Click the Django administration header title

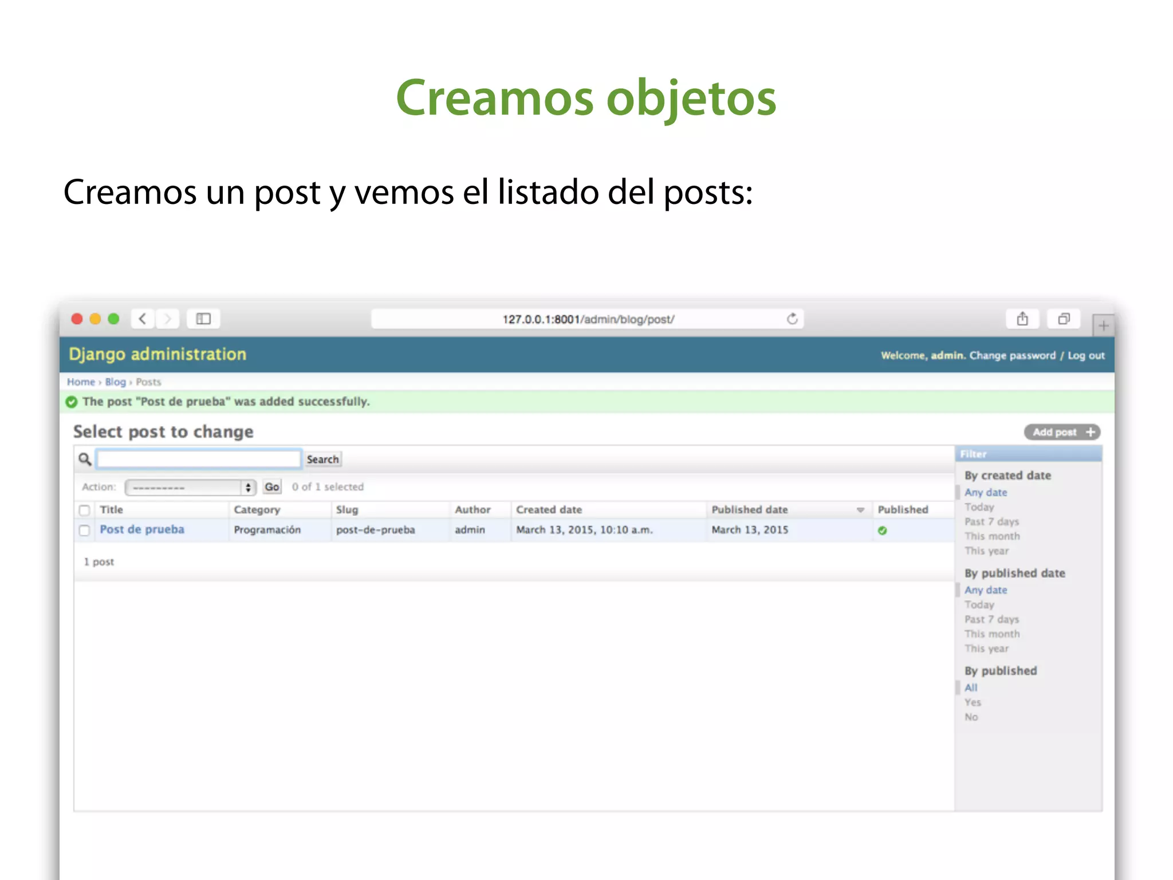tap(158, 355)
